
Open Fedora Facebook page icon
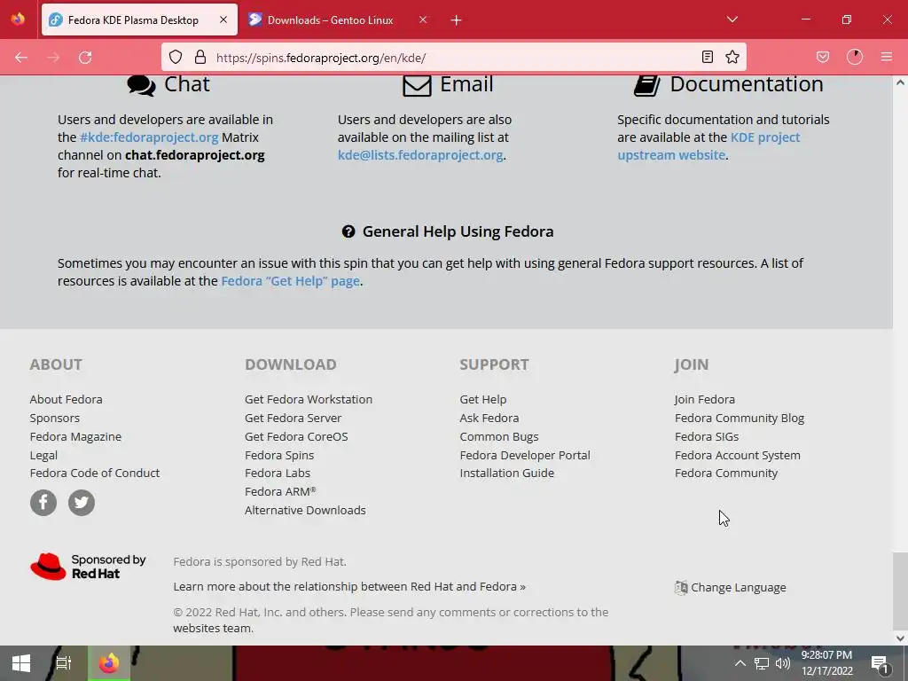(43, 503)
